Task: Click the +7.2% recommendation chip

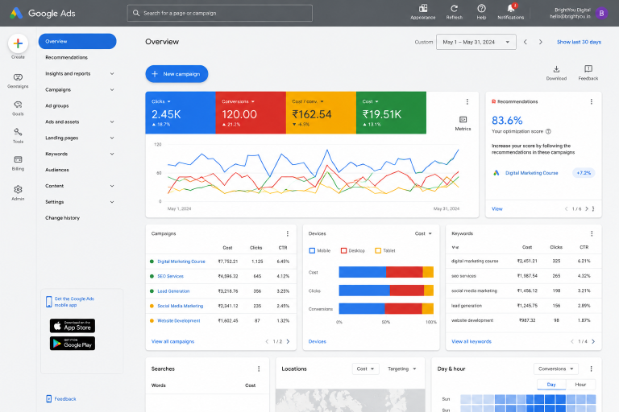Action: (584, 173)
